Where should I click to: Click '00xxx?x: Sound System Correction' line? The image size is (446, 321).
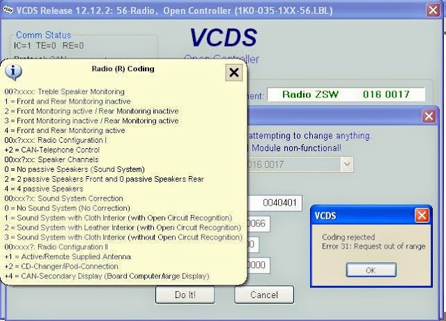[63, 198]
